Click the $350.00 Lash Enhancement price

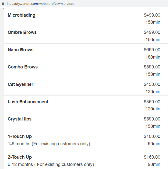tap(152, 102)
